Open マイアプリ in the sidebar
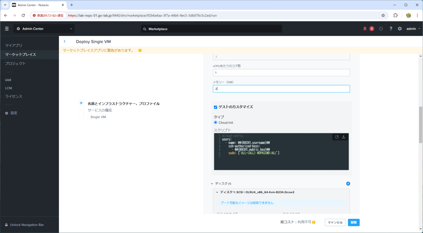 14,45
